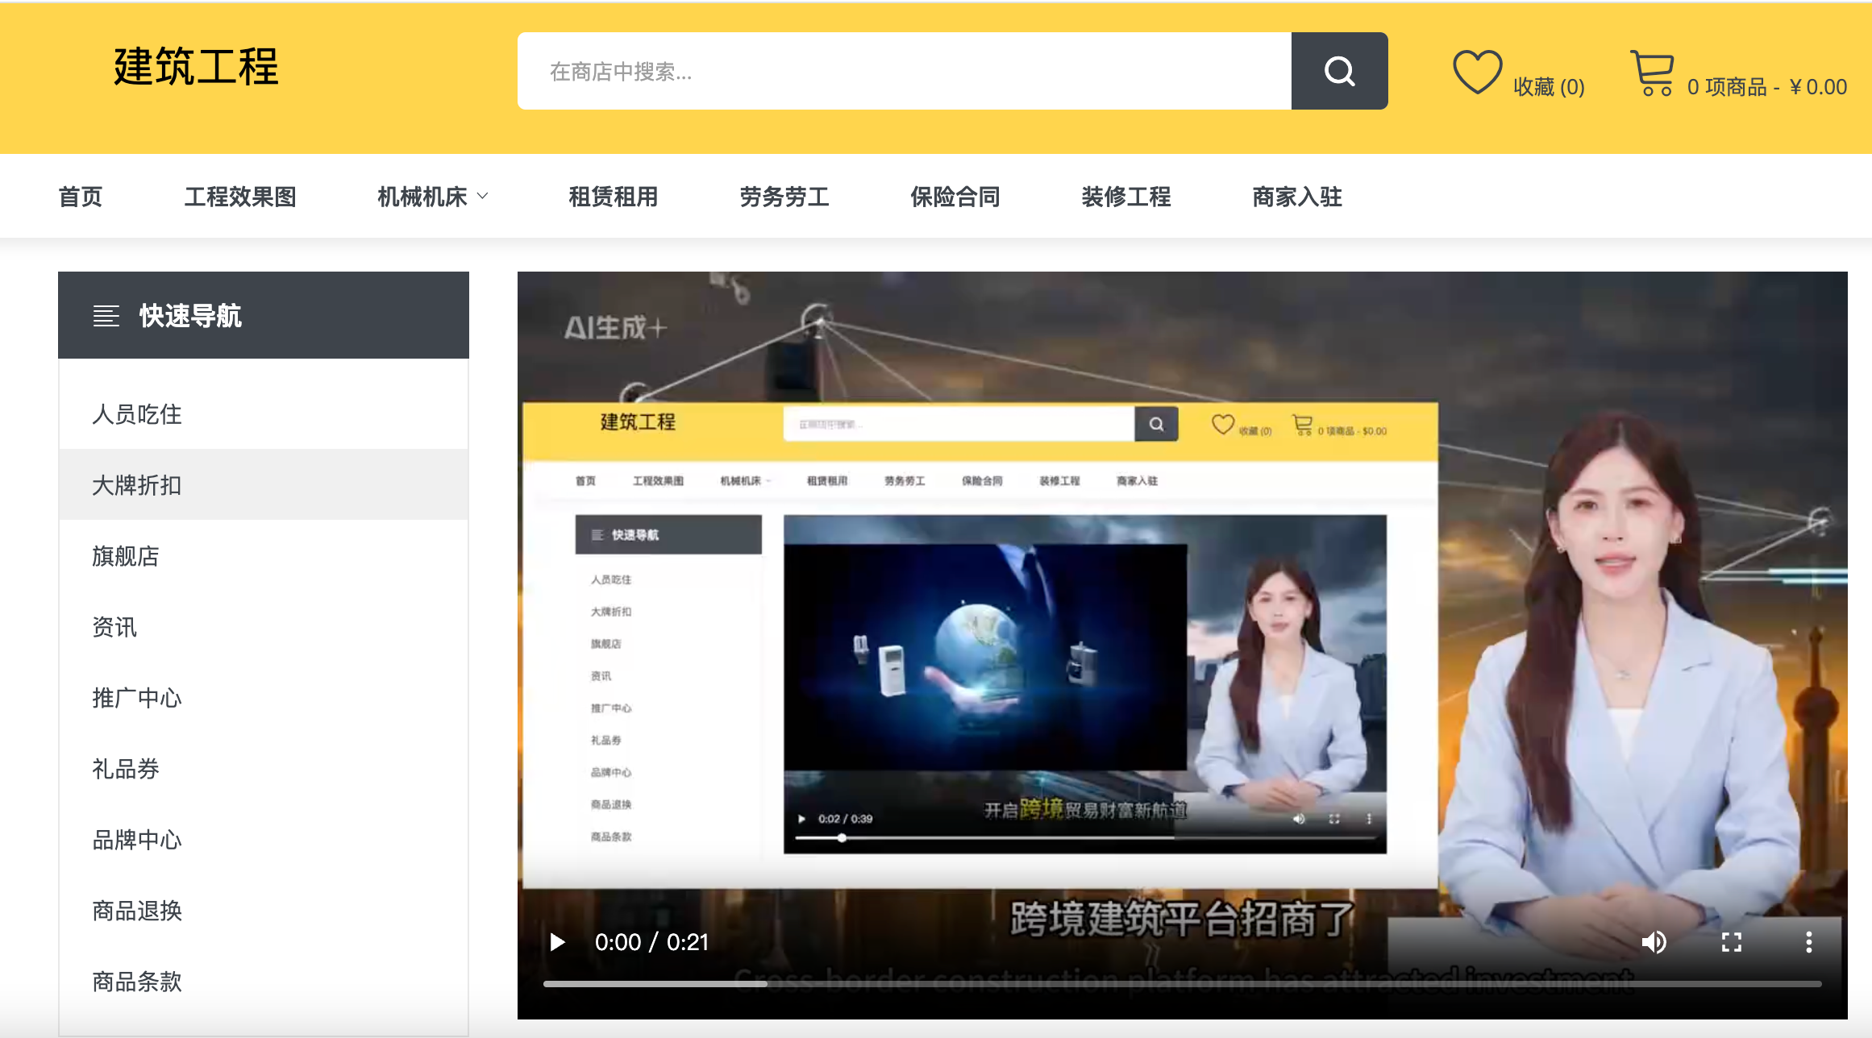Select 商品条款 in quick navigation

tap(264, 982)
